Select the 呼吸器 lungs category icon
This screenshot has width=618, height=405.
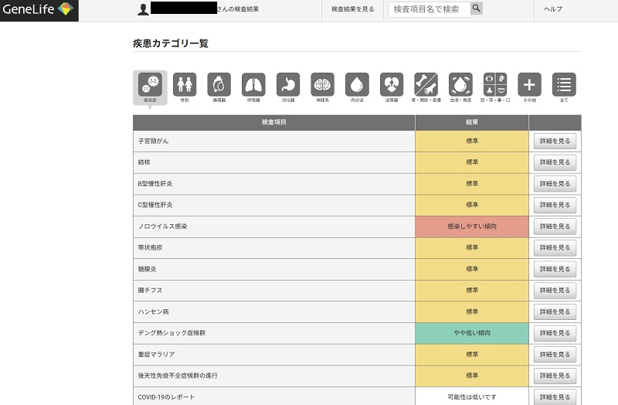click(x=253, y=85)
